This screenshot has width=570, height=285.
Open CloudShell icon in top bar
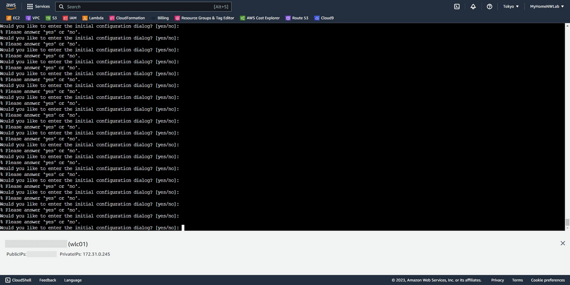[456, 7]
